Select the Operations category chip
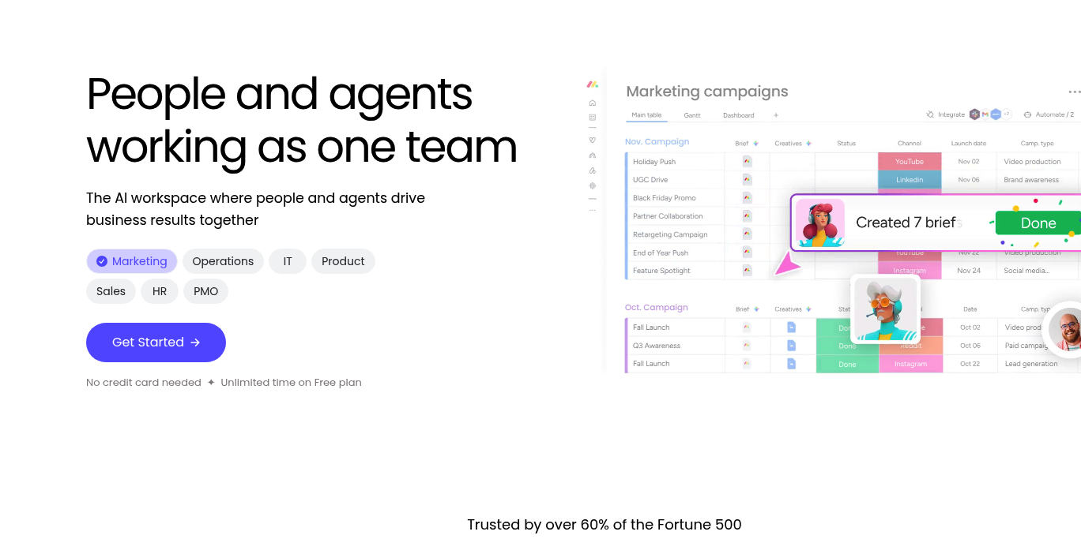The height and width of the screenshot is (539, 1081). 223,261
